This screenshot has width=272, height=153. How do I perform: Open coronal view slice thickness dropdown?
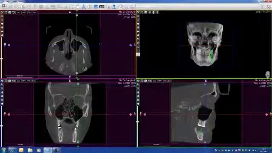[32, 81]
